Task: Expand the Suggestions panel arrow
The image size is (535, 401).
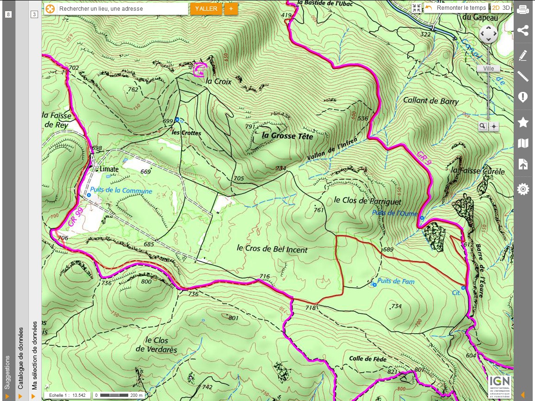Action: click(x=7, y=396)
